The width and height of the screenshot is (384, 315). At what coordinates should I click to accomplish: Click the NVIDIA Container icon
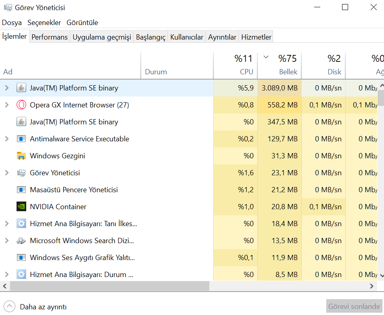tap(21, 207)
